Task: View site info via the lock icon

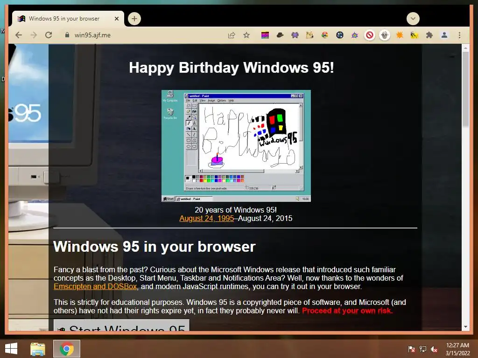Action: [x=67, y=35]
